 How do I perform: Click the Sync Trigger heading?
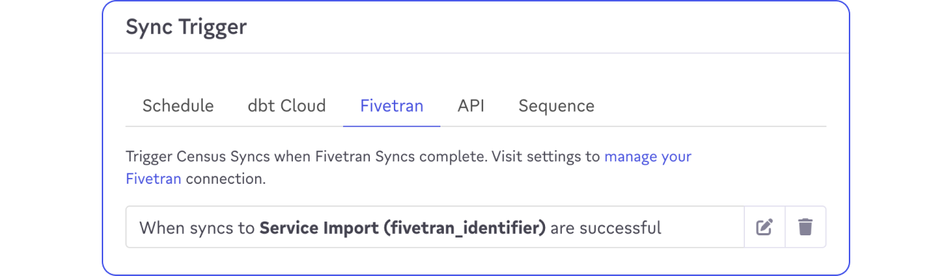point(186,28)
